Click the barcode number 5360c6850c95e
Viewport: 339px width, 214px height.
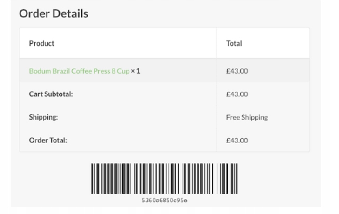[164, 201]
